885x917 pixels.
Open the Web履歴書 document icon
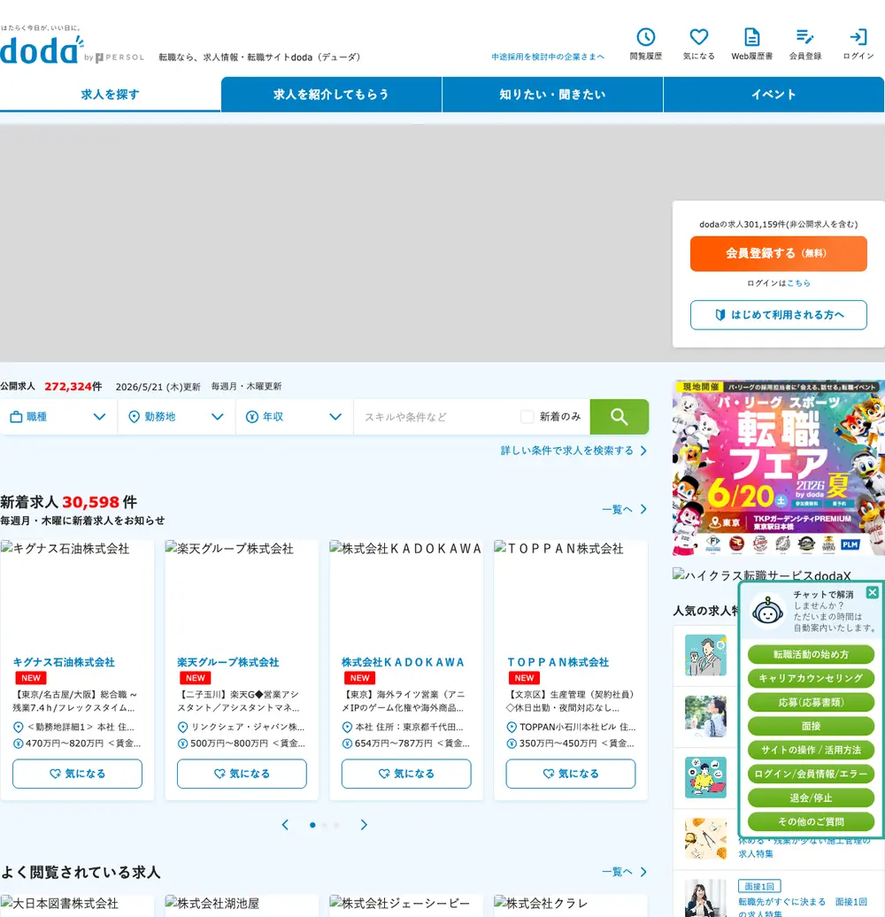pyautogui.click(x=751, y=37)
